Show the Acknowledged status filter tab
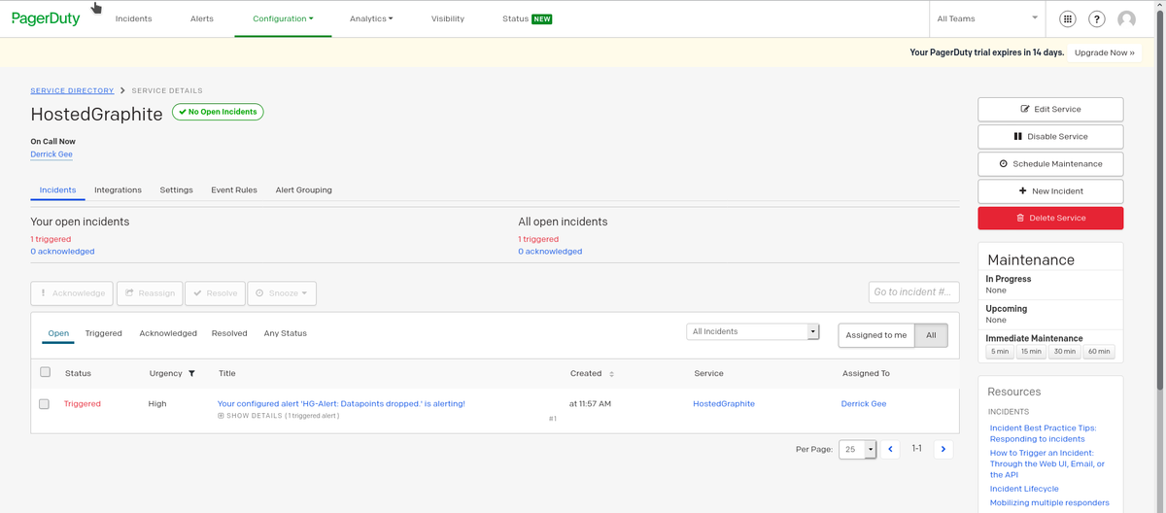 tap(168, 333)
